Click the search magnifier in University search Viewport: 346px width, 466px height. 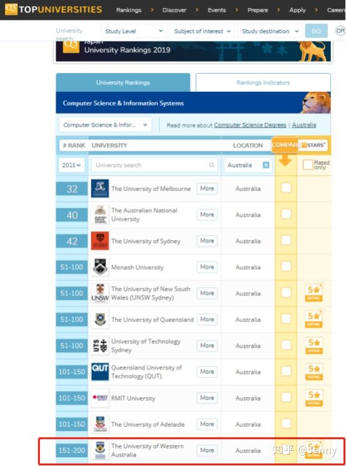coord(212,165)
